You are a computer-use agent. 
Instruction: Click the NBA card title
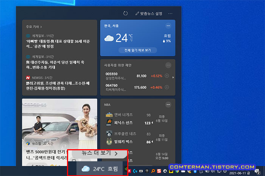[x=107, y=105]
